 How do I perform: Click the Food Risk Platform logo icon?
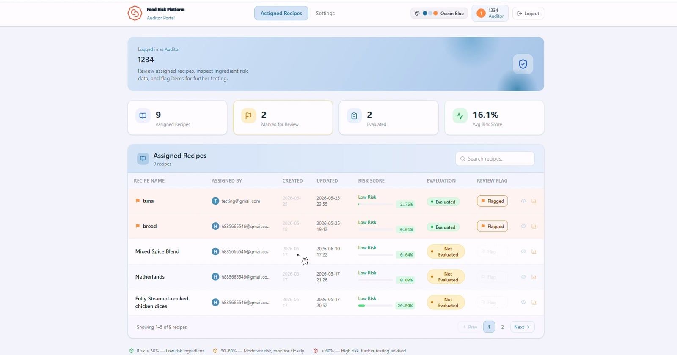[x=135, y=13]
